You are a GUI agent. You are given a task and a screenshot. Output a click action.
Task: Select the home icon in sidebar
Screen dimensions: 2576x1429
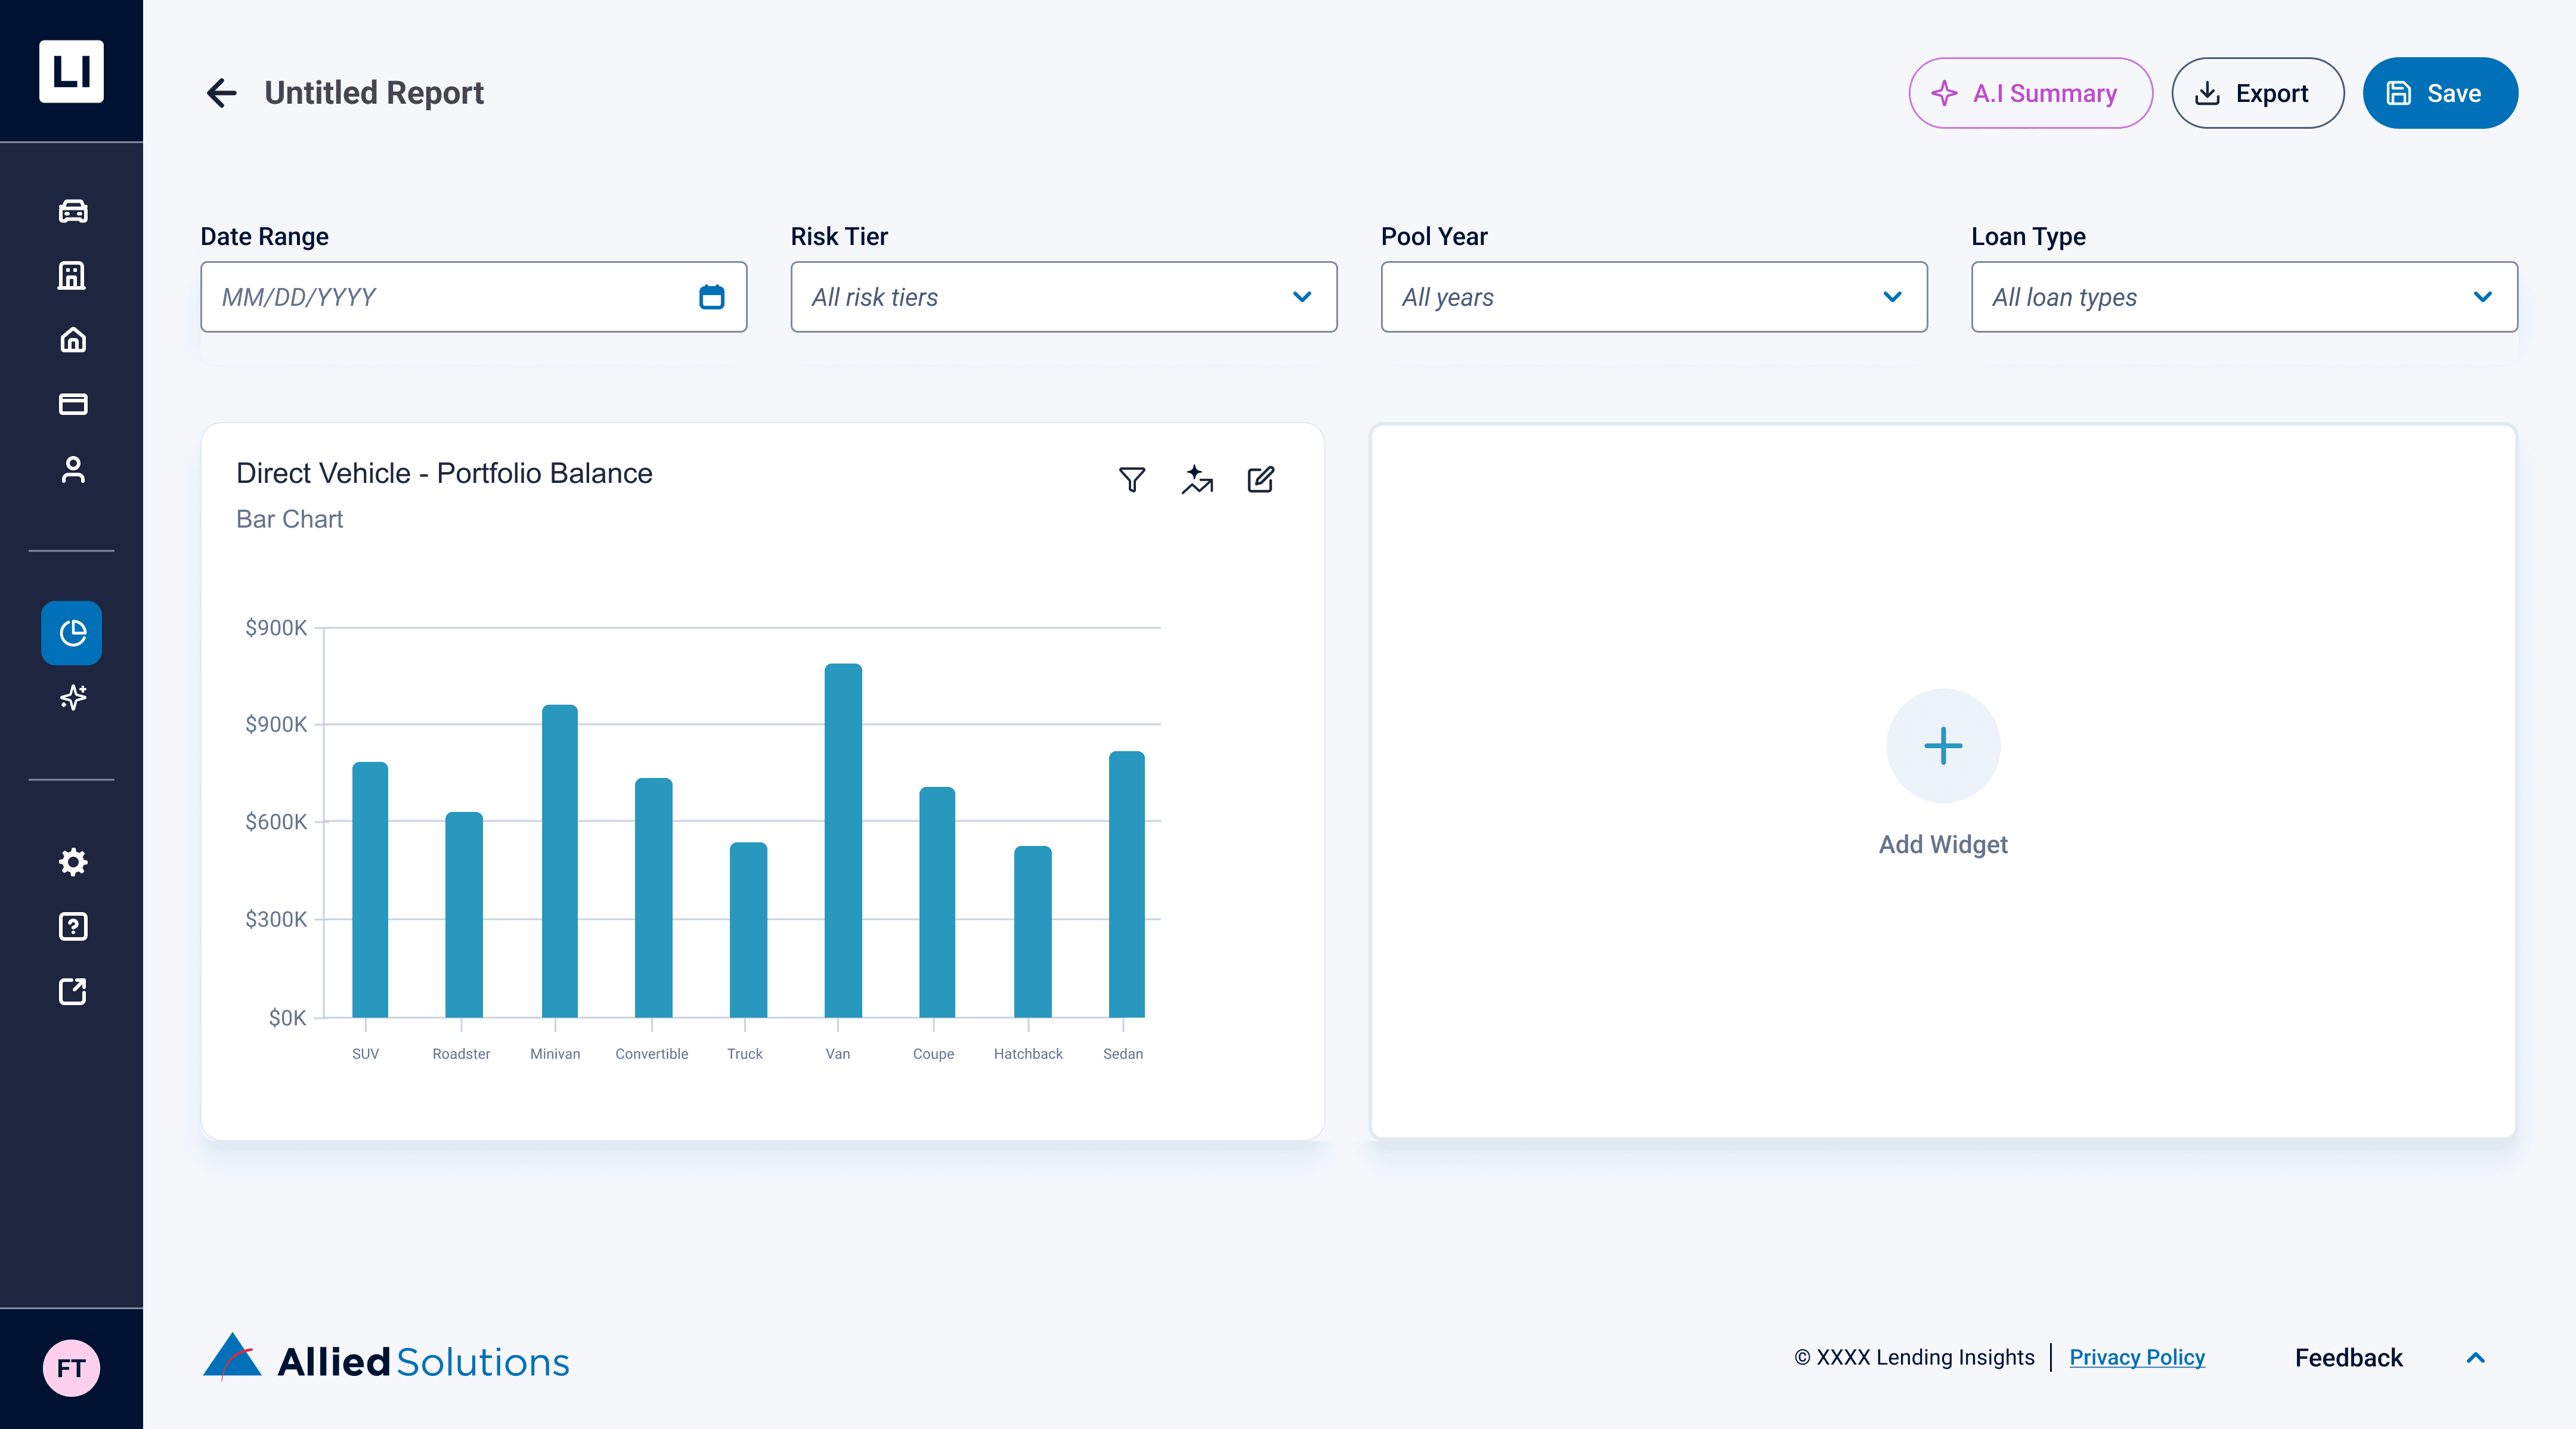click(72, 340)
